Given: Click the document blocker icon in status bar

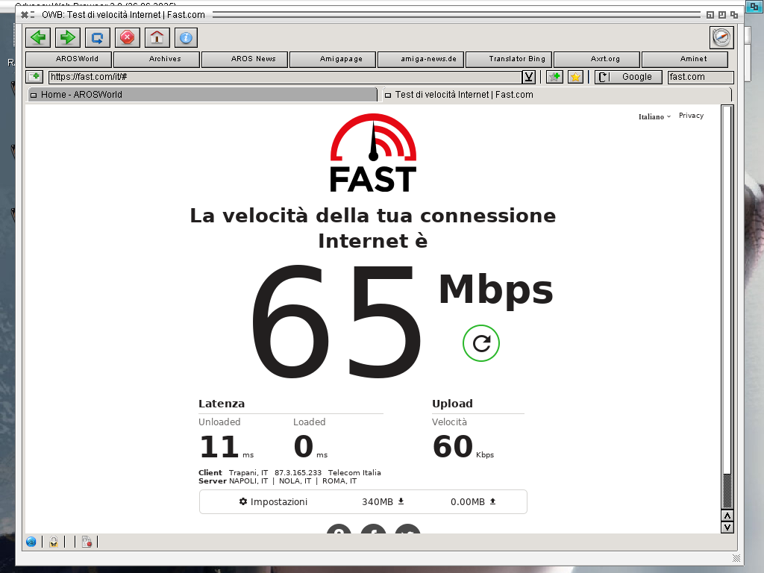Looking at the screenshot, I should pyautogui.click(x=87, y=542).
